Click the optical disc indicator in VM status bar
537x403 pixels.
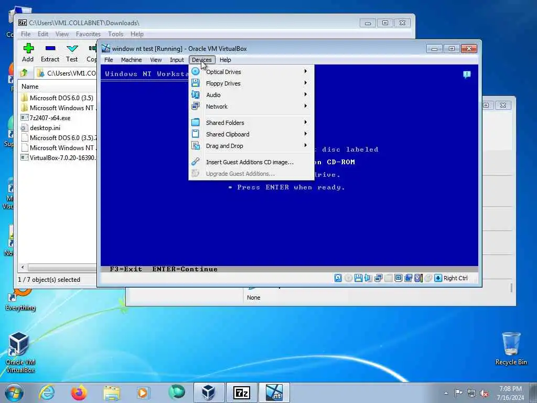point(348,278)
